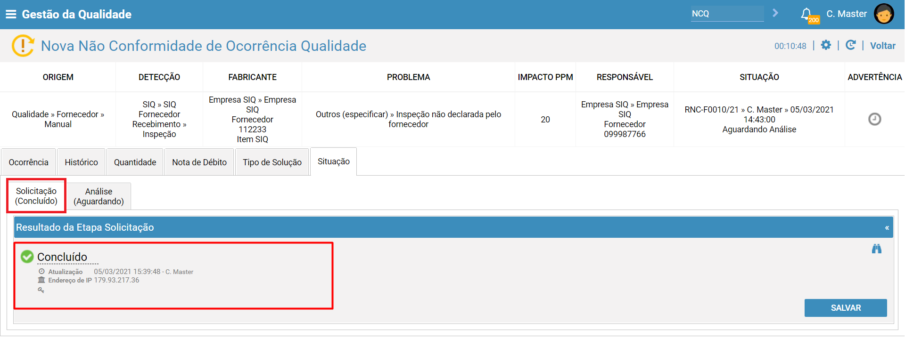Click the refresh icon near Voltar

(851, 45)
